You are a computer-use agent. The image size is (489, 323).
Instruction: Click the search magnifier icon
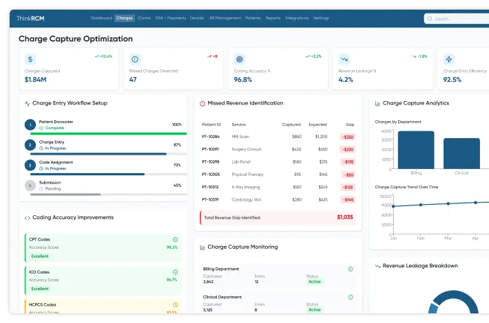point(430,19)
